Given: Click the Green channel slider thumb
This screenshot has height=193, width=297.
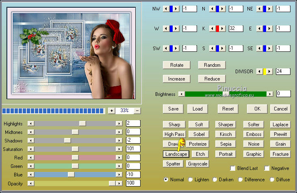Looking at the screenshot, I should click(75, 166).
